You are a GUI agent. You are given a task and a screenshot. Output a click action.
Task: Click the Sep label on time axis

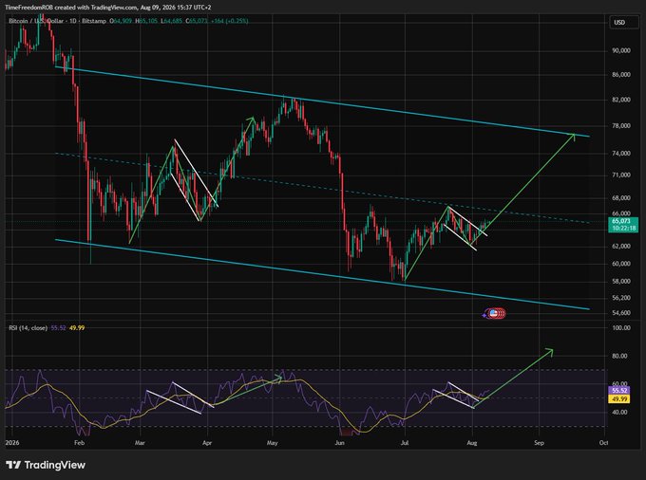539,443
